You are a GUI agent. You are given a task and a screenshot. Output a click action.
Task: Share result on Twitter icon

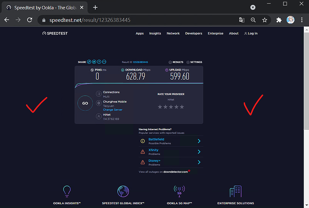tap(94, 62)
